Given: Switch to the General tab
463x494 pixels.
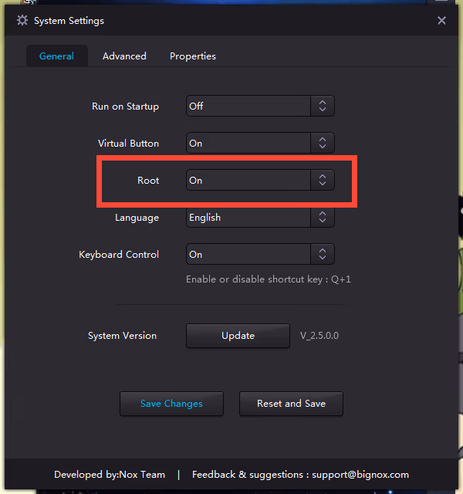Looking at the screenshot, I should [x=56, y=56].
